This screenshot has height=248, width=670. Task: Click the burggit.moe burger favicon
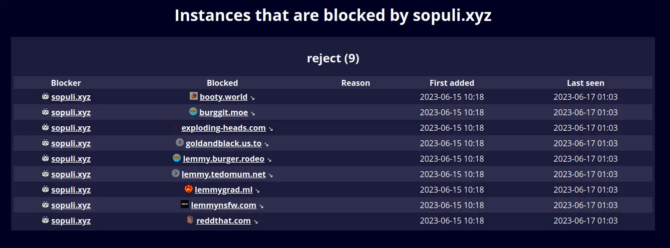(x=193, y=111)
